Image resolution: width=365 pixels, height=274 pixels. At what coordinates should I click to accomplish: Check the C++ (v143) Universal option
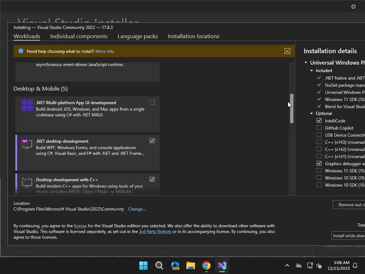[319, 142]
